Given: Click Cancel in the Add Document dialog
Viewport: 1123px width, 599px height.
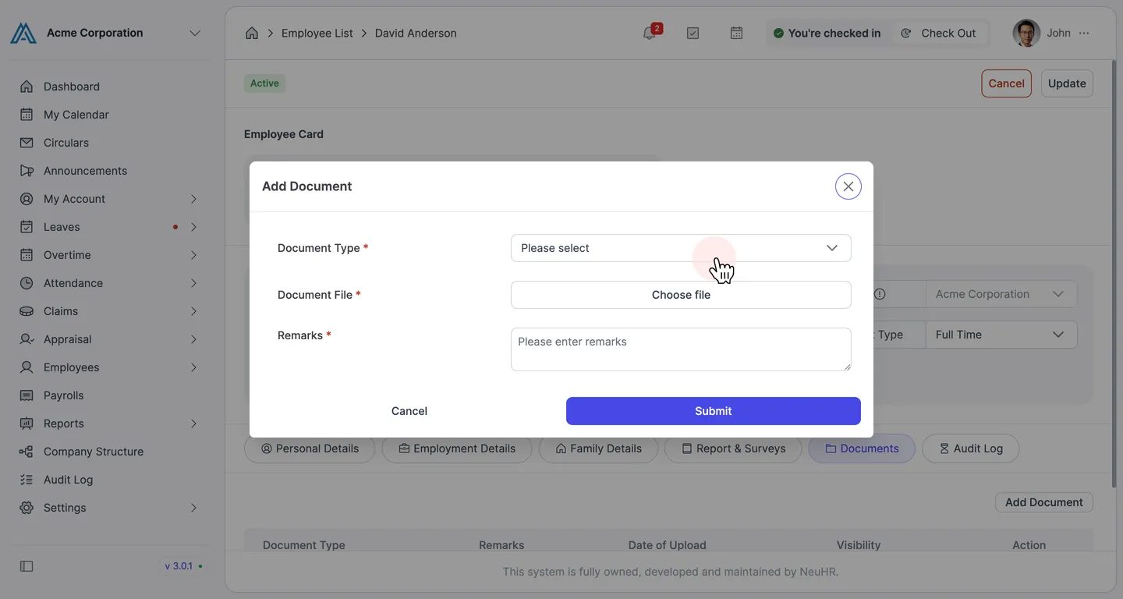Looking at the screenshot, I should (x=409, y=411).
